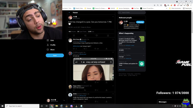Share biggus dickus comment
This screenshot has height=108, width=193.
coord(106,90)
